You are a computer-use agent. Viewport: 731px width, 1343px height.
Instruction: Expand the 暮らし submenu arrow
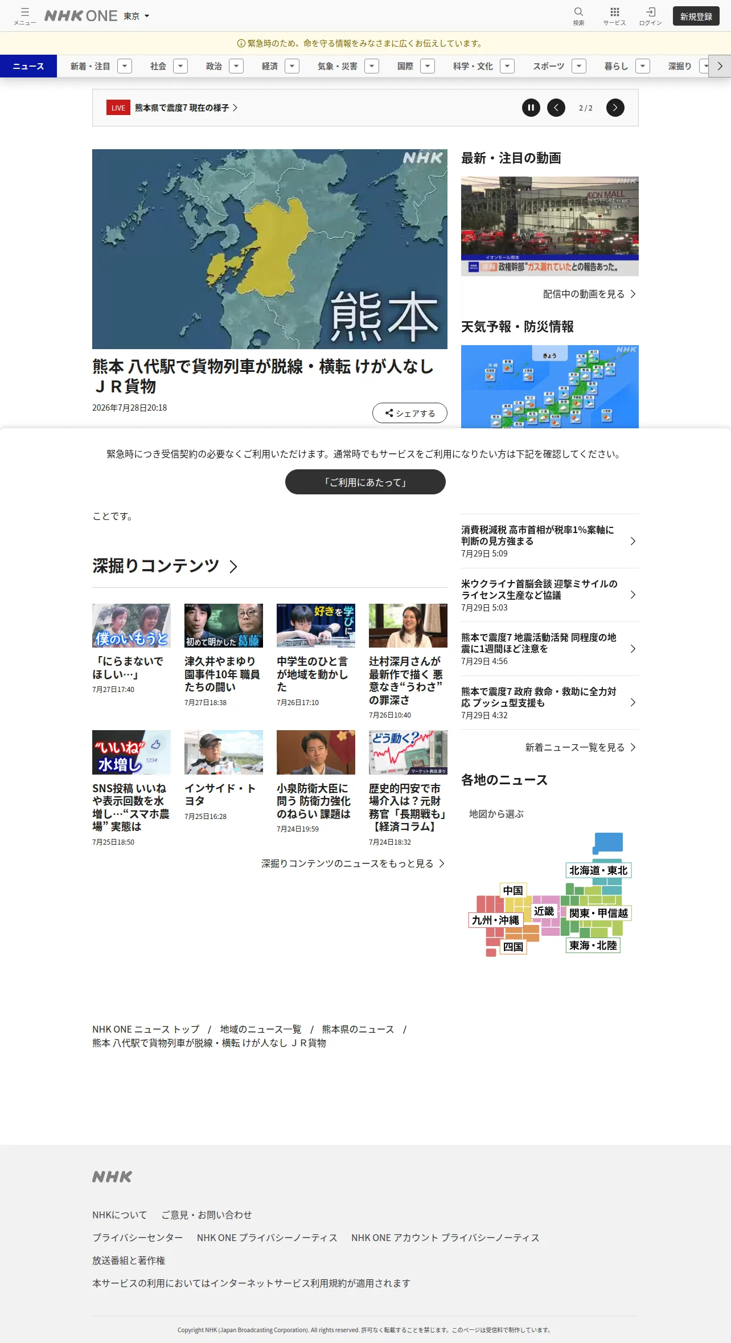tap(643, 66)
